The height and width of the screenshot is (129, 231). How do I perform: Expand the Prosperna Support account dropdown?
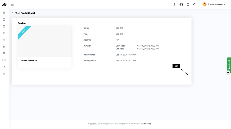(224, 5)
